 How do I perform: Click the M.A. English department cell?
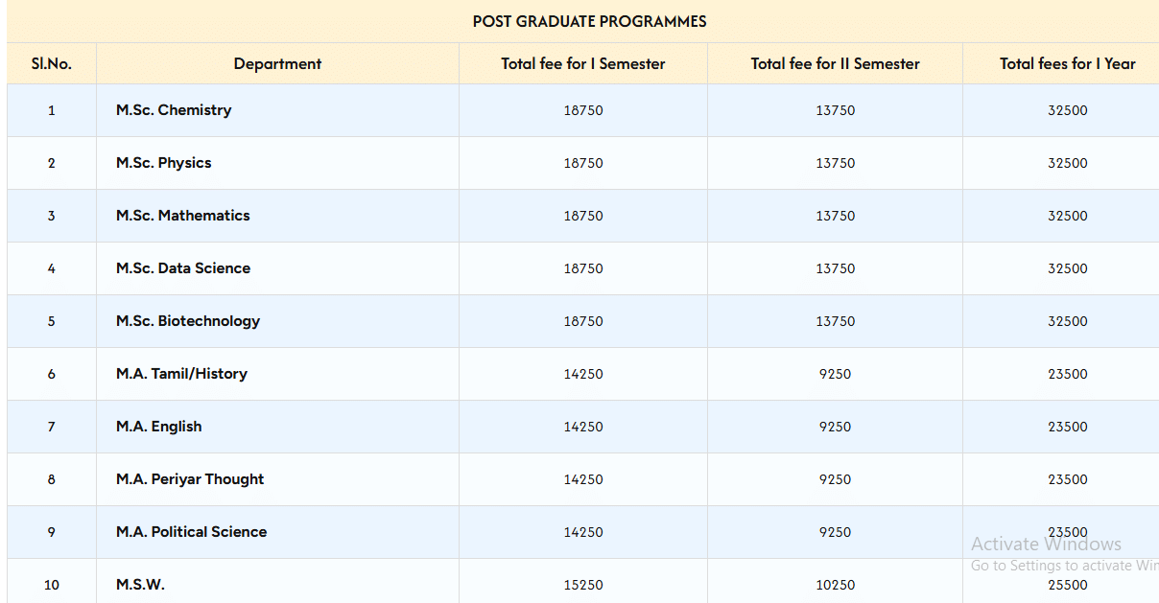coord(159,427)
